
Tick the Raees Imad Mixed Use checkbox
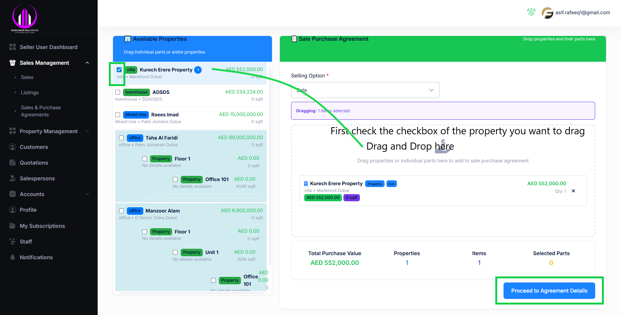click(118, 115)
